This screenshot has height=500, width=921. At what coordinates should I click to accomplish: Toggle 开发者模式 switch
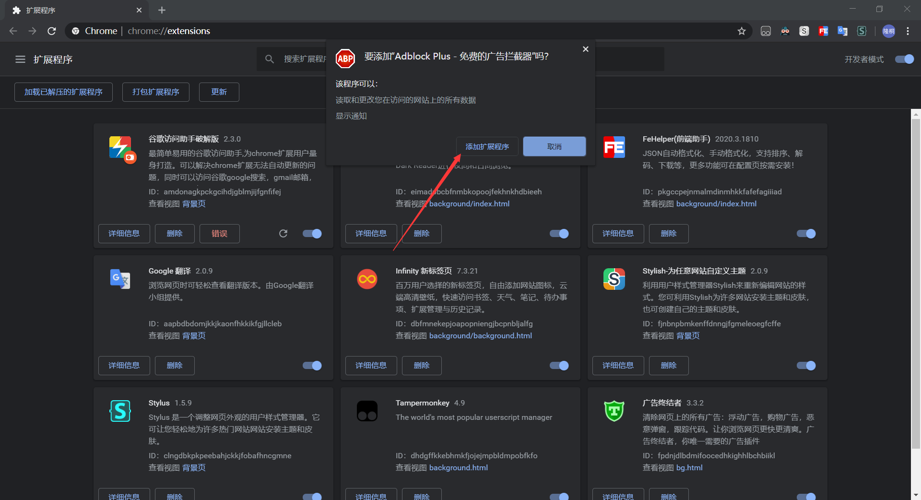tap(905, 59)
